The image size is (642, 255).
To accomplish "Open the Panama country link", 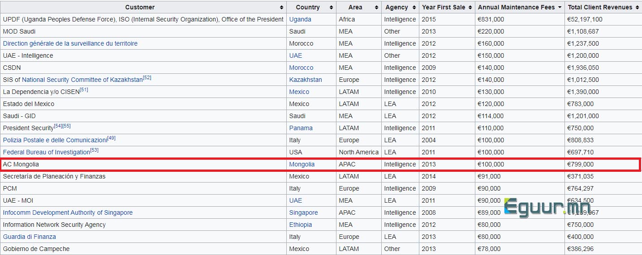I will click(x=301, y=128).
